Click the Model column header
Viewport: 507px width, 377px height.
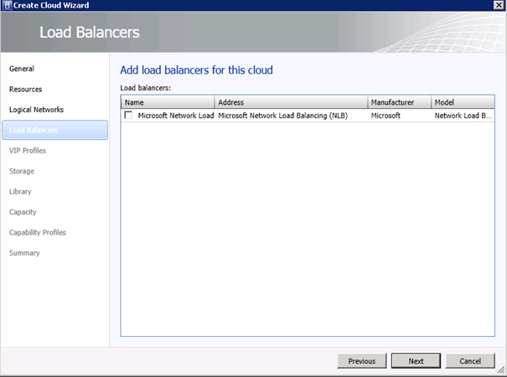click(x=463, y=102)
